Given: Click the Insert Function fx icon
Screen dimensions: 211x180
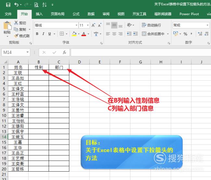Looking at the screenshot, I should 65,52.
